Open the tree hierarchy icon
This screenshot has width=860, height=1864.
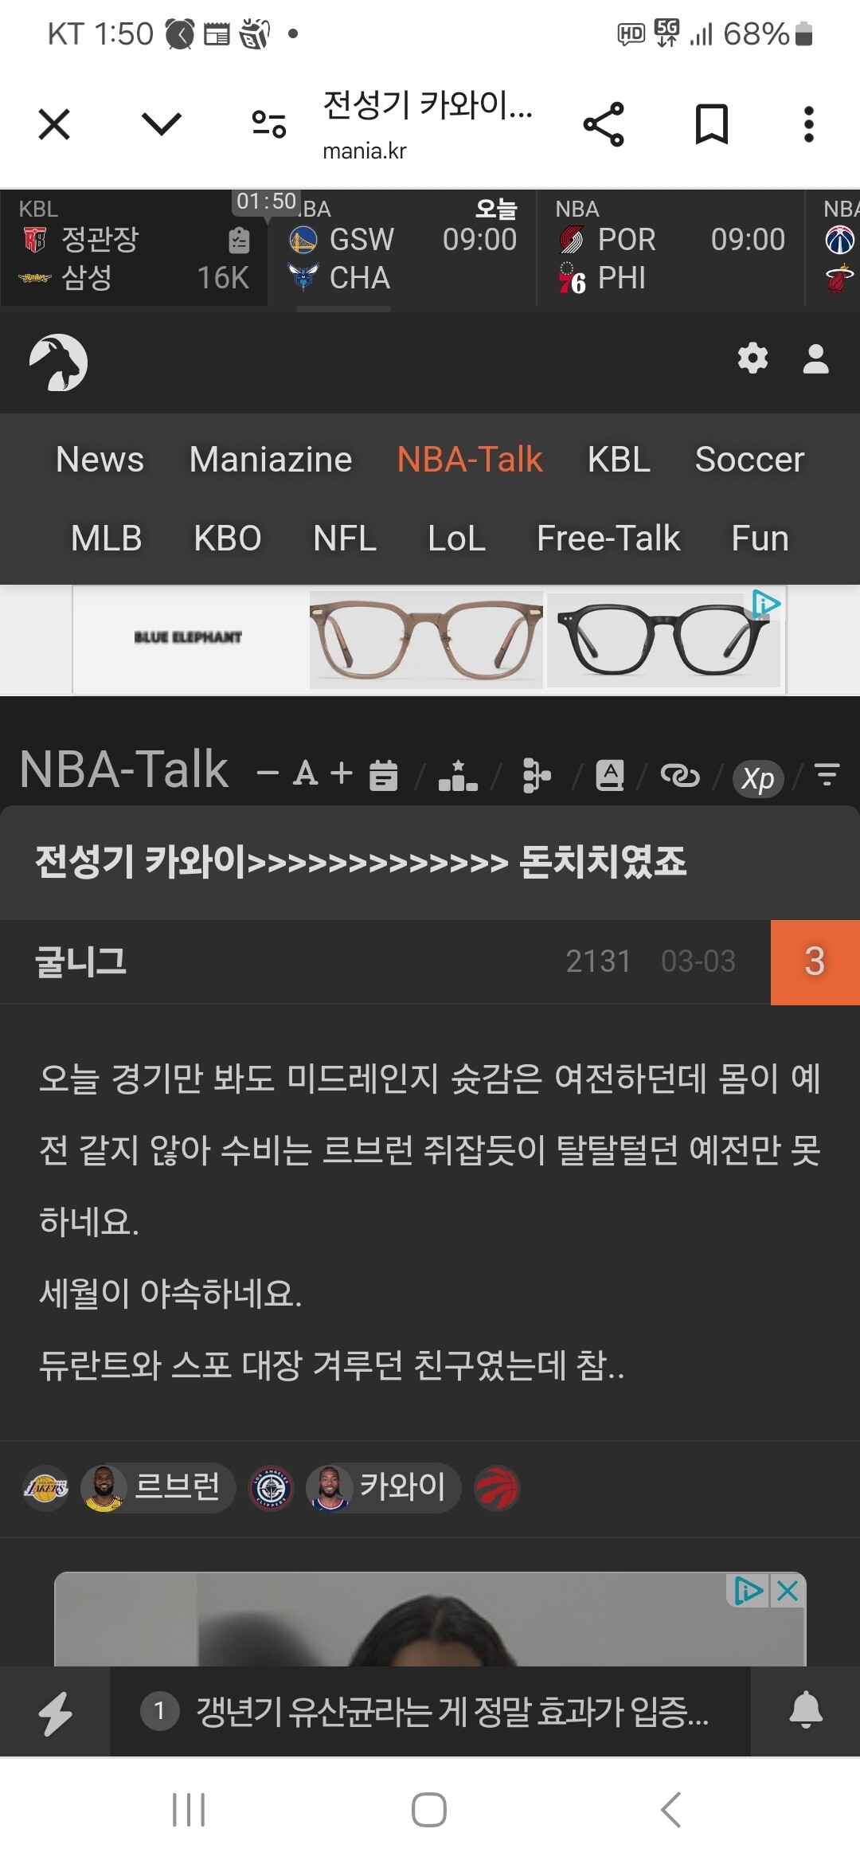pyautogui.click(x=536, y=775)
